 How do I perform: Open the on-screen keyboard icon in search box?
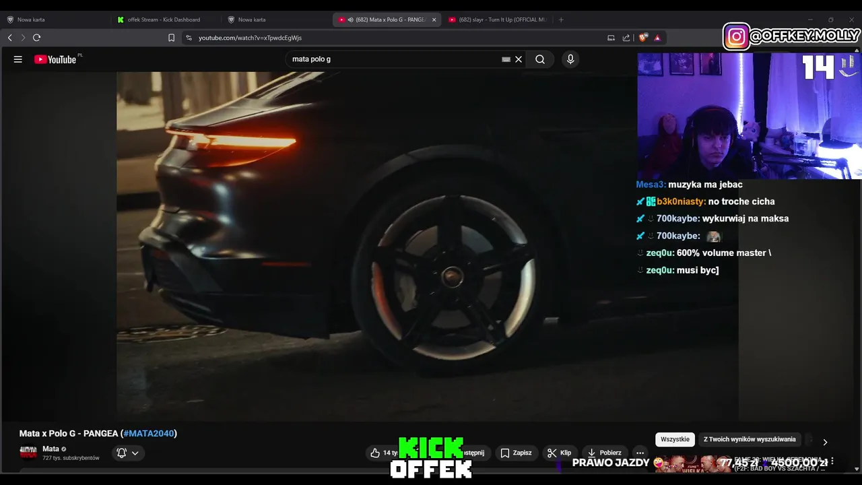(x=506, y=59)
